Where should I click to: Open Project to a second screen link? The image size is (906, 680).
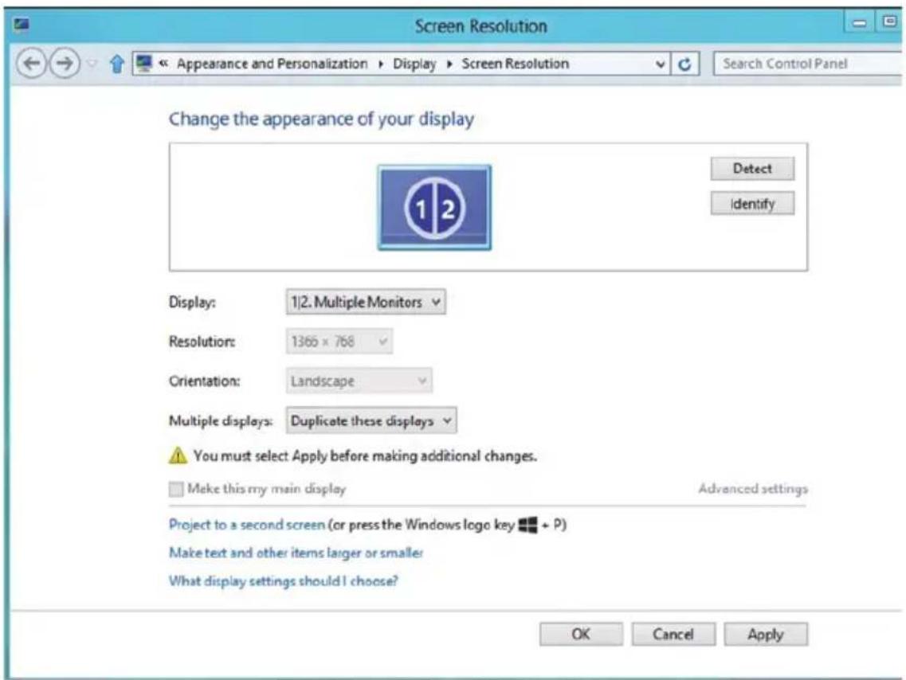tap(247, 525)
